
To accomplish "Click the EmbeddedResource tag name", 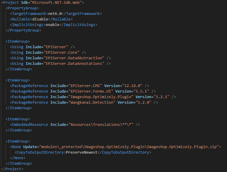I will point(30,125).
